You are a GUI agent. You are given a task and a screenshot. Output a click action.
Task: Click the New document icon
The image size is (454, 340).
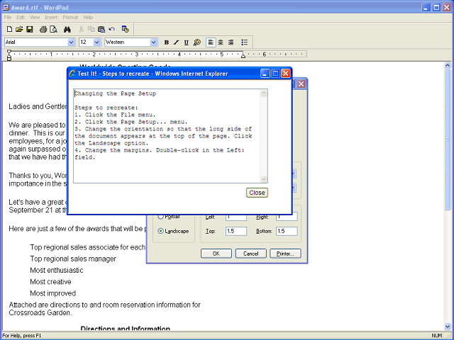tap(9, 29)
